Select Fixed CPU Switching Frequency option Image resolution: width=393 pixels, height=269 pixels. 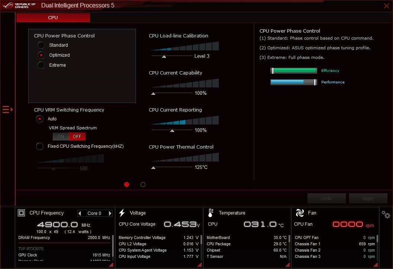40,146
